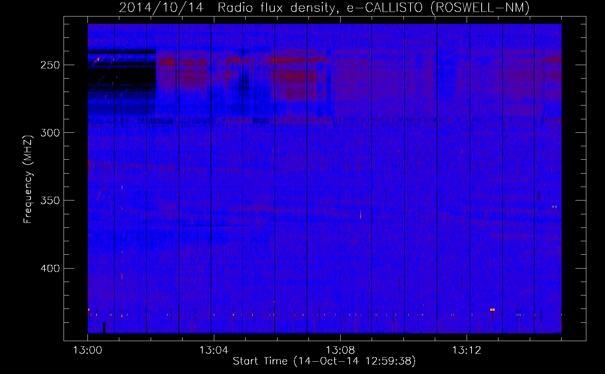Image resolution: width=605 pixels, height=374 pixels.
Task: Click the 300 frequency tick label
Action: (50, 133)
